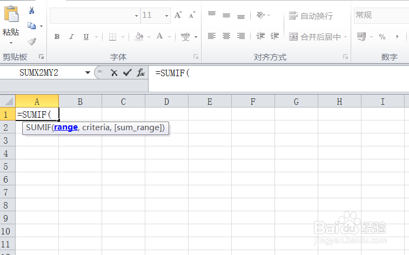Image resolution: width=409 pixels, height=255 pixels.
Task: Select column A header
Action: (37, 101)
